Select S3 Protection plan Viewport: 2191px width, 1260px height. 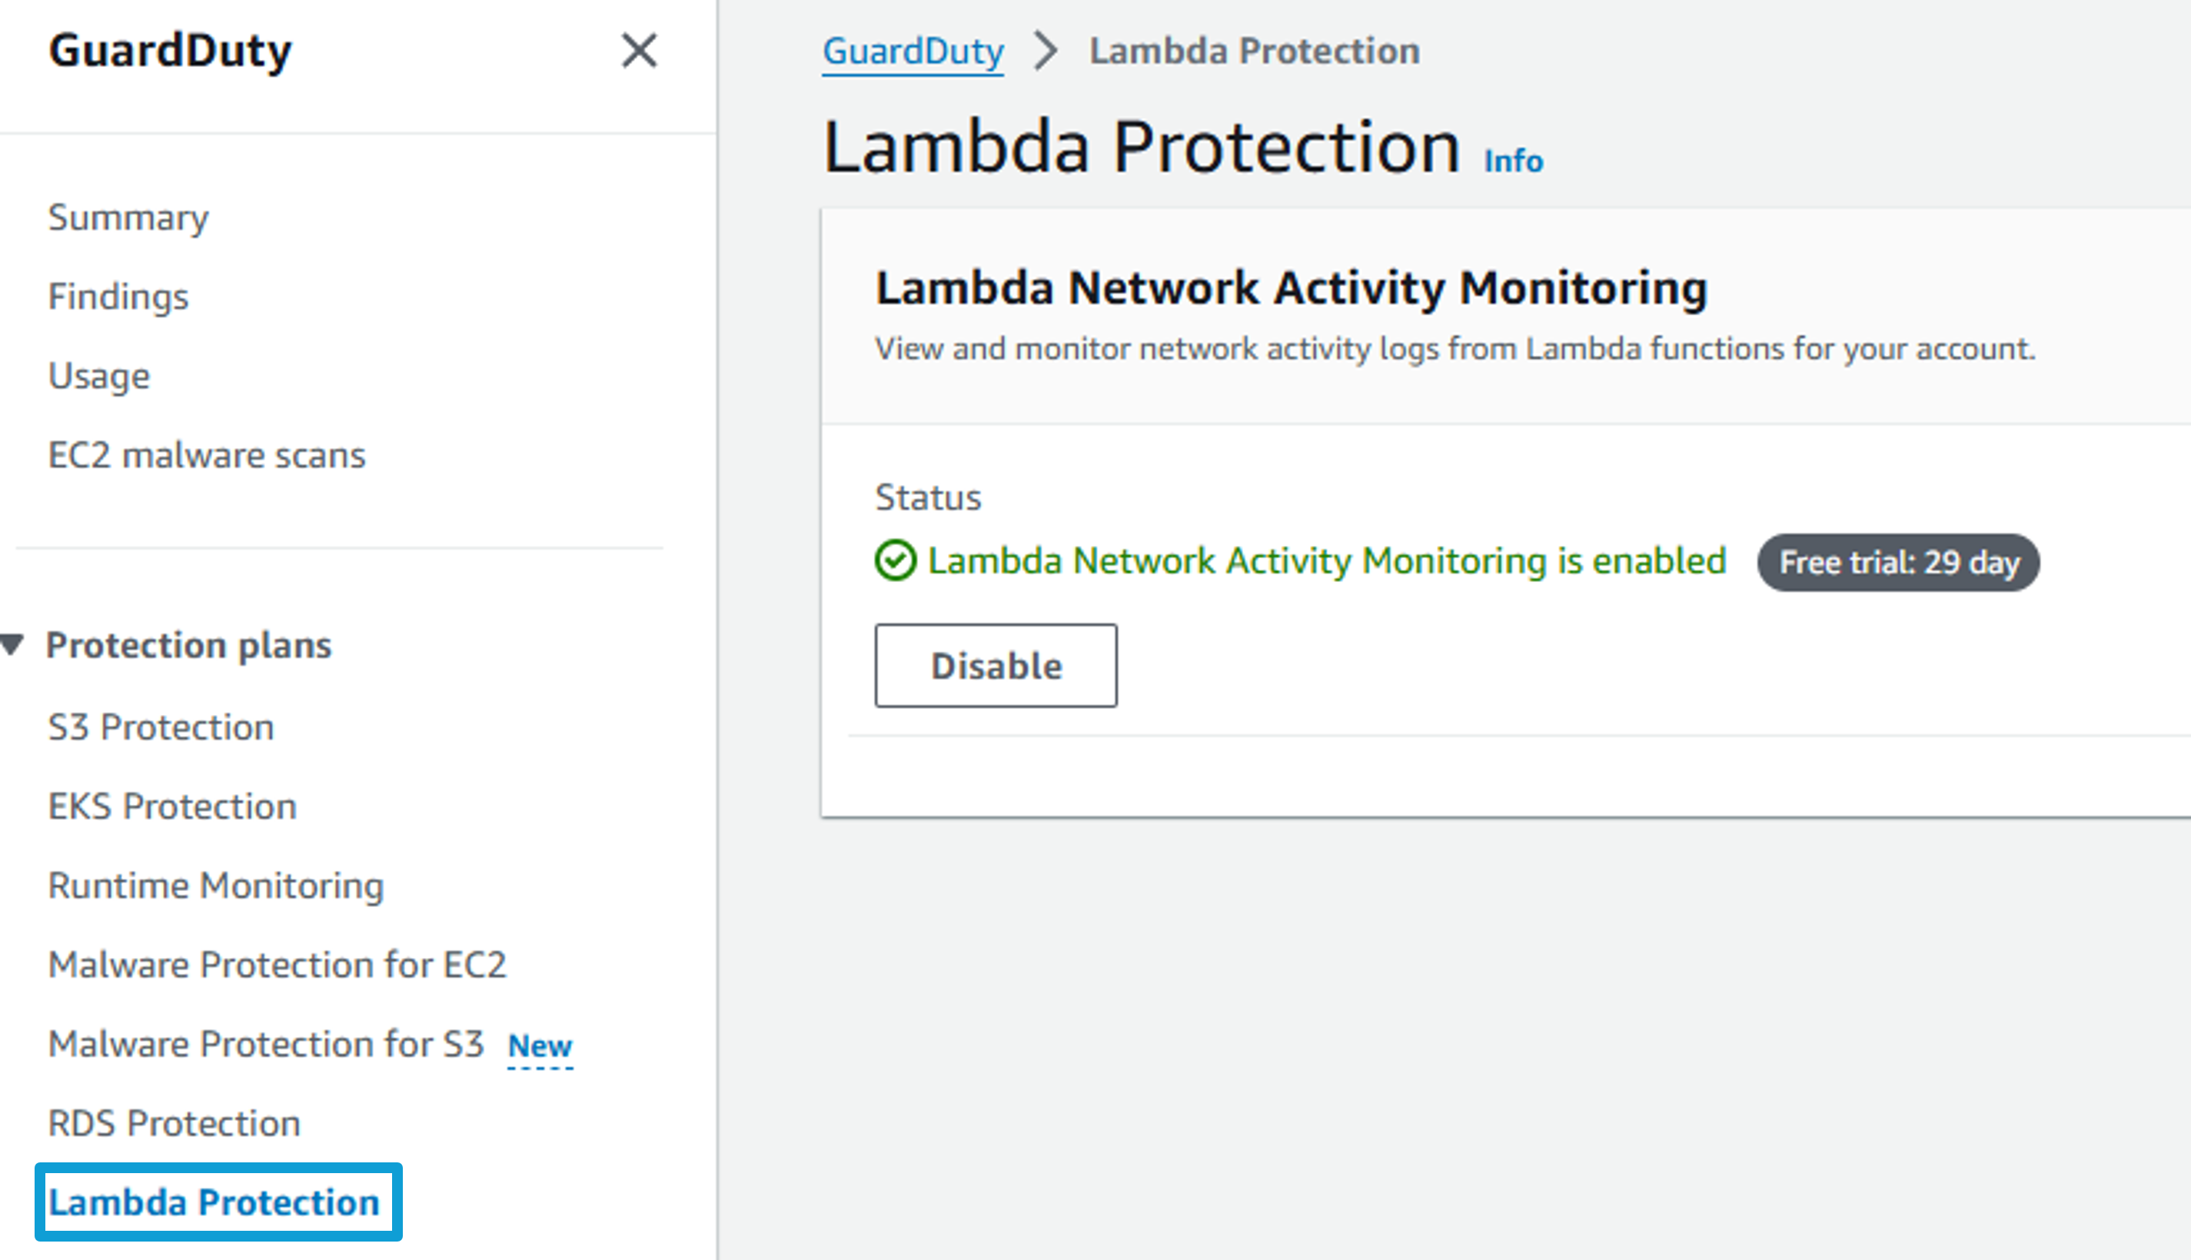(x=161, y=727)
